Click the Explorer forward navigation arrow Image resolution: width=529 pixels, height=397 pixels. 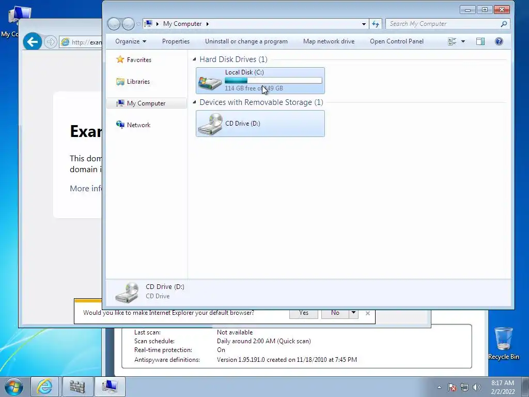[128, 24]
